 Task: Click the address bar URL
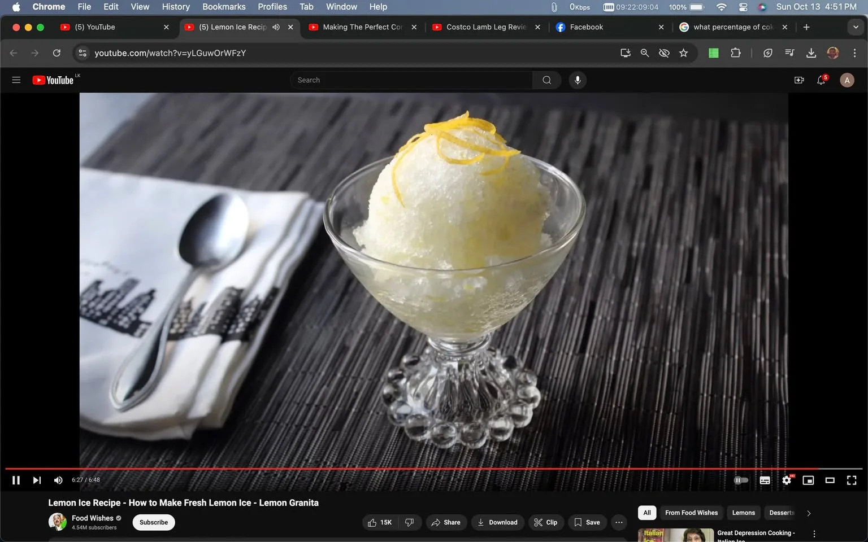pos(170,53)
